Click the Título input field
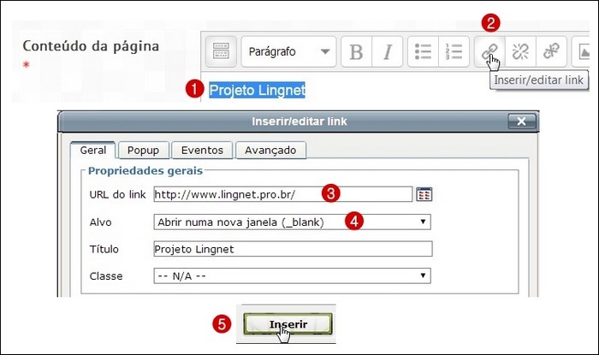The width and height of the screenshot is (599, 355). coord(293,249)
